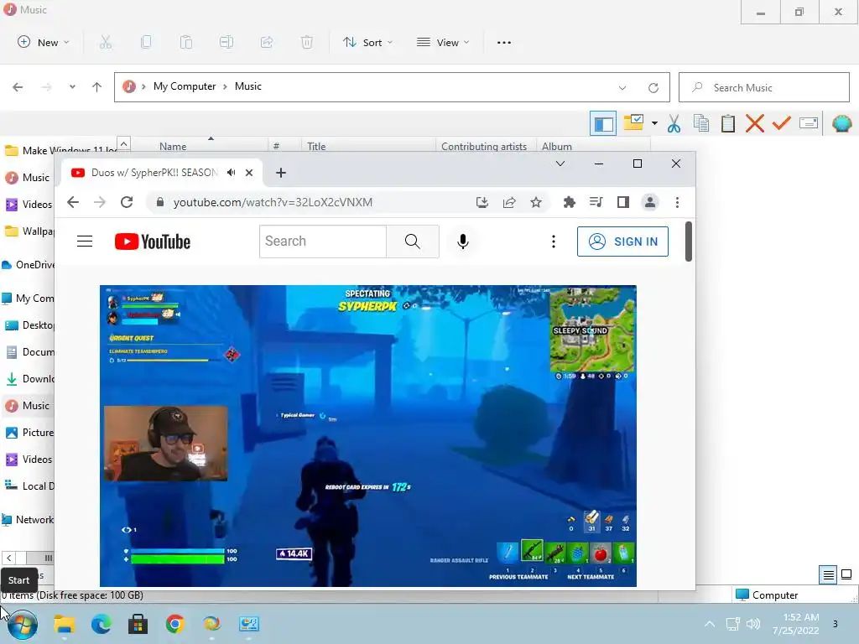
Task: Open the volume speaker icon in system tray
Action: click(754, 624)
